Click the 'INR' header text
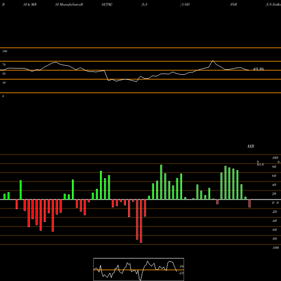Image resolution: width=281 pixels, height=281 pixels. pyautogui.click(x=234, y=4)
